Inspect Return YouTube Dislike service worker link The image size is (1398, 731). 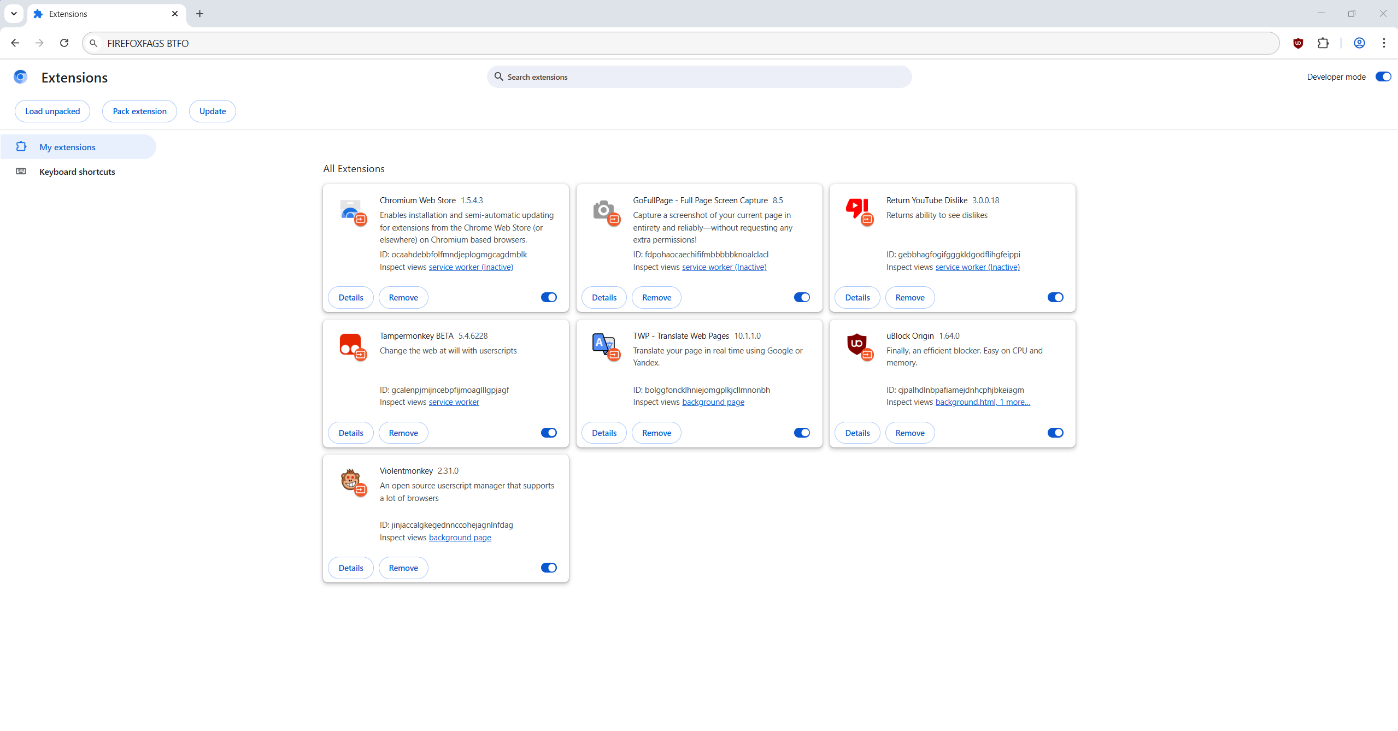(x=977, y=267)
